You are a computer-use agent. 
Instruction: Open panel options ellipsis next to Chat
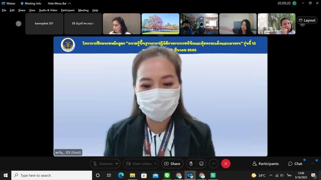pyautogui.click(x=313, y=164)
